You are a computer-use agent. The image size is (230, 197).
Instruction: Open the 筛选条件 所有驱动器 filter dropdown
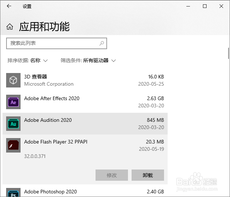pos(88,60)
